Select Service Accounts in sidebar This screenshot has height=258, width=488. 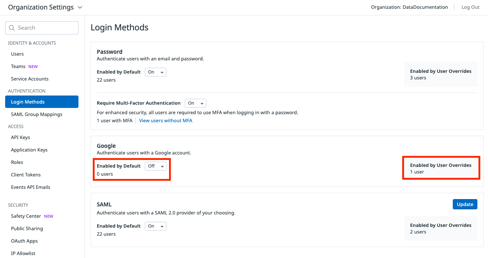(29, 79)
